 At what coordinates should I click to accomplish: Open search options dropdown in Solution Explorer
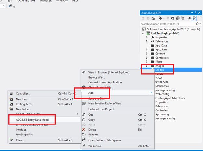pyautogui.click(x=200, y=24)
